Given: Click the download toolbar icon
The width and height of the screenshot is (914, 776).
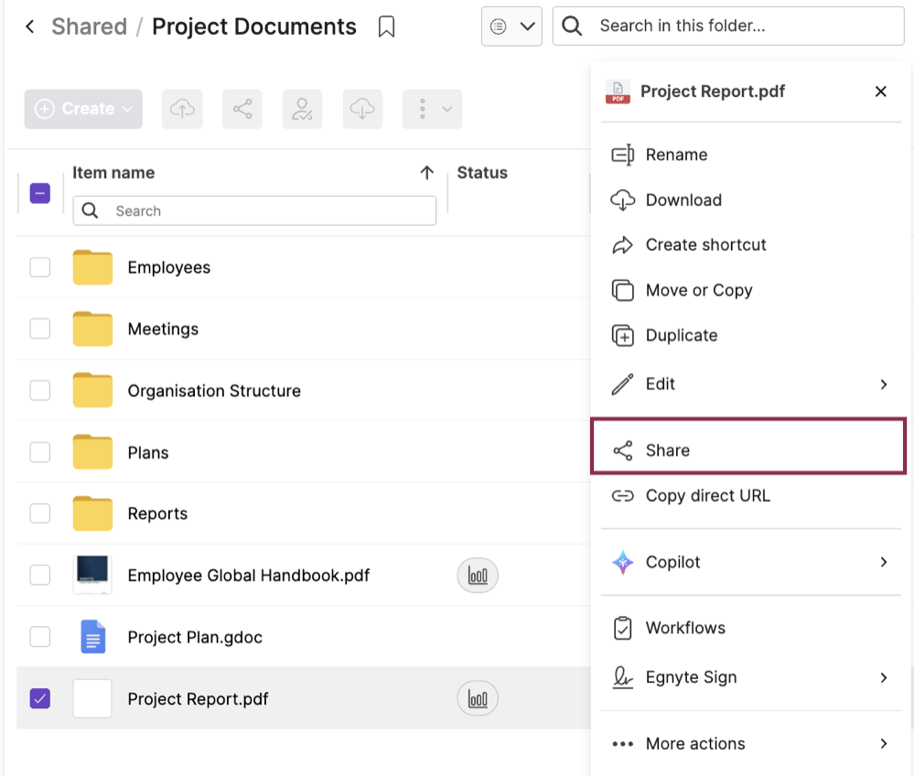Looking at the screenshot, I should (x=362, y=109).
